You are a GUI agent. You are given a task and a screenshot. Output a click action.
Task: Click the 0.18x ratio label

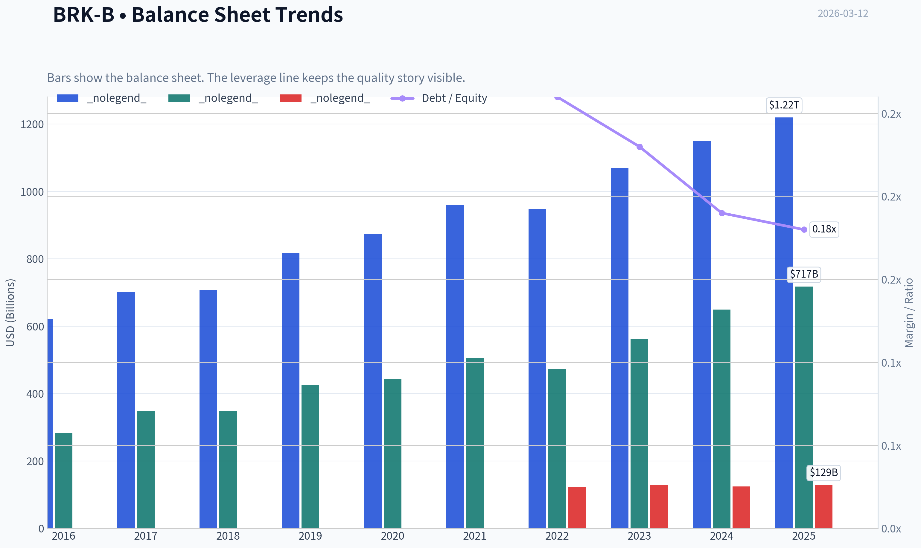(824, 229)
